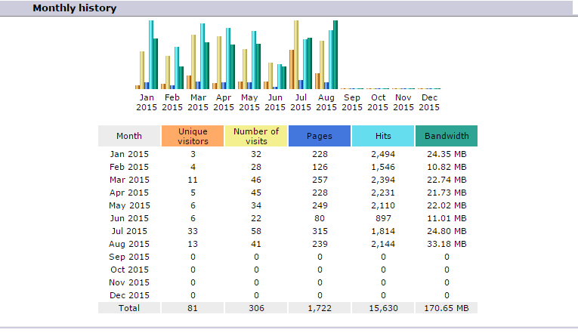Click the 22.74 MB bandwidth value
This screenshot has width=578, height=336.
447,180
